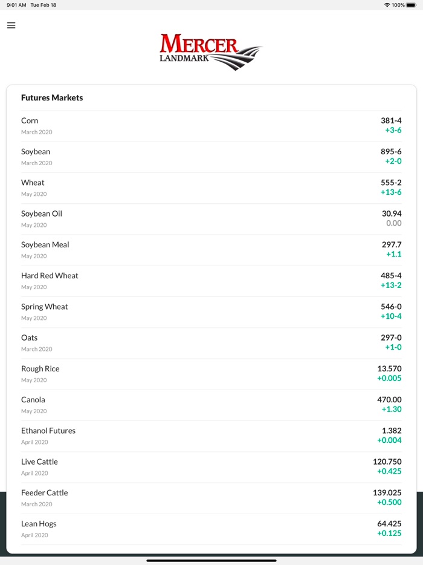Open Live Cattle futures row
Screen dimensions: 423x565
point(211,467)
